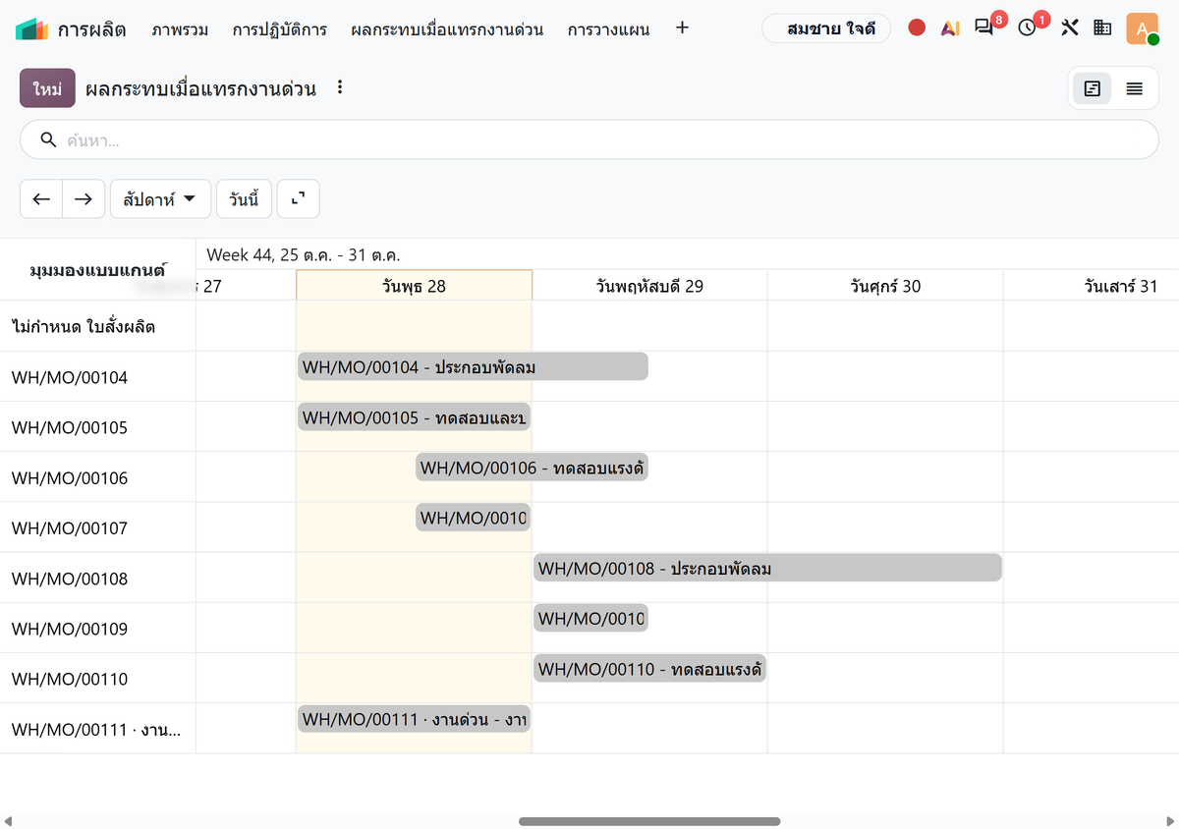Click the วันพฤหัสบดี 29 column header

pyautogui.click(x=649, y=286)
